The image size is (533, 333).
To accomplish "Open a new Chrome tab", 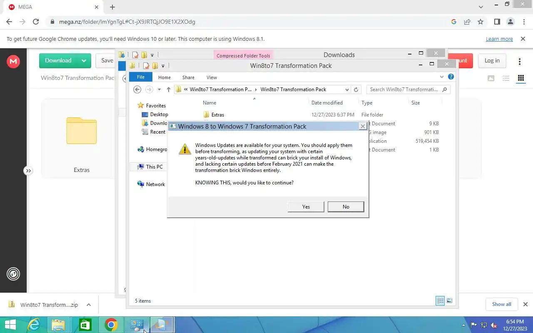I will point(112,7).
